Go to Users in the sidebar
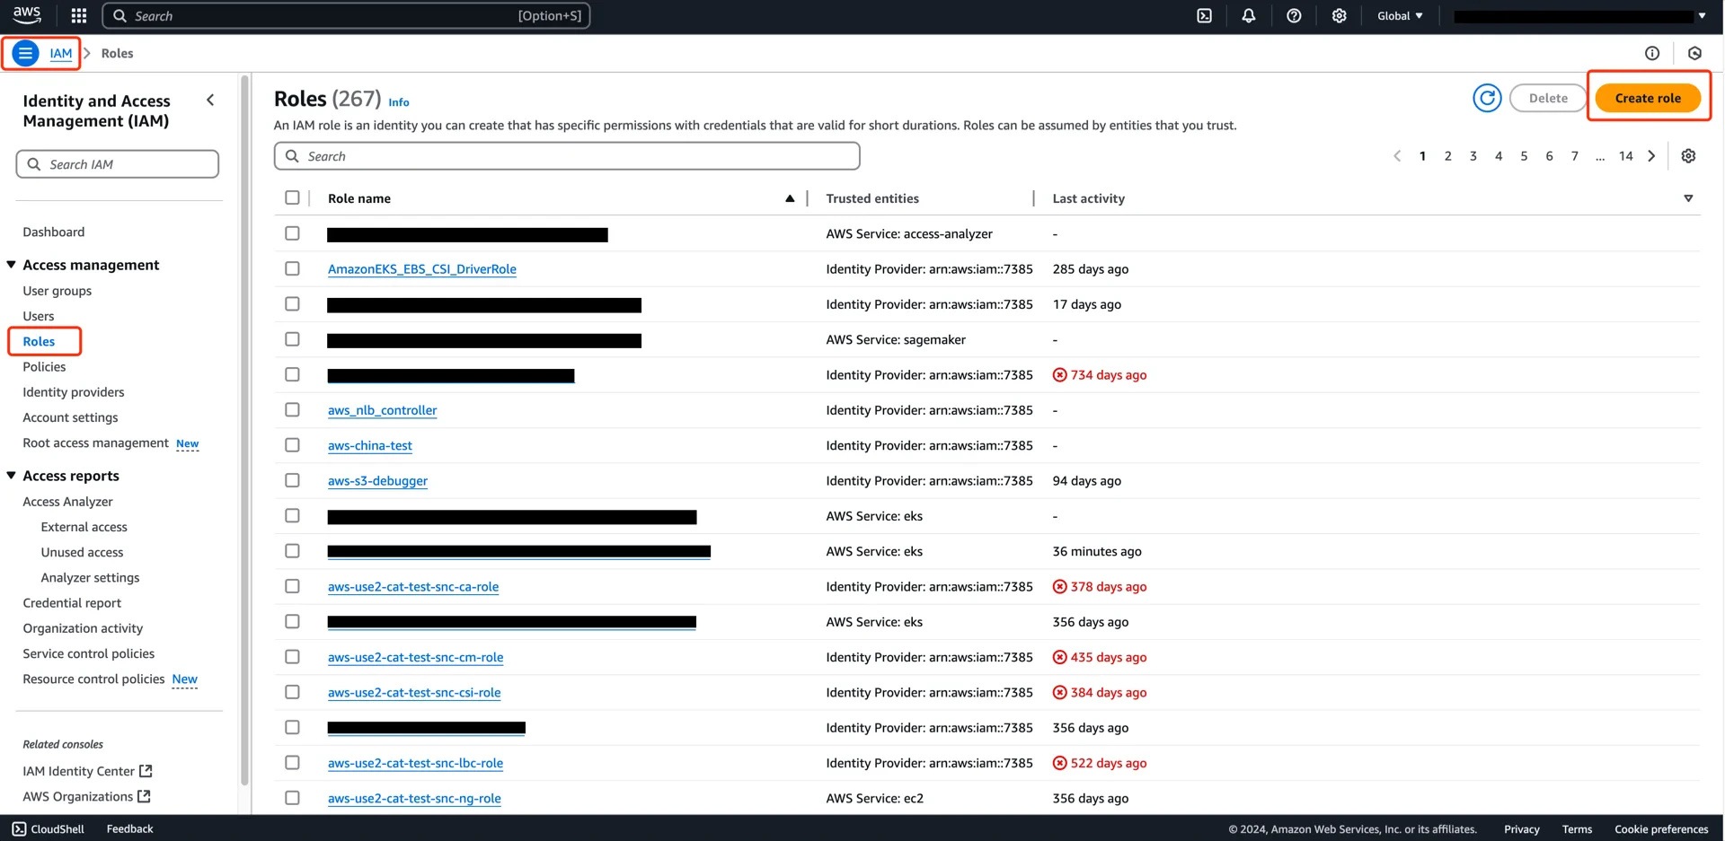 (x=39, y=316)
